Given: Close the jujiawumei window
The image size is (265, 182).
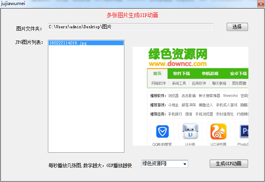Looking at the screenshot, I should (261, 3).
